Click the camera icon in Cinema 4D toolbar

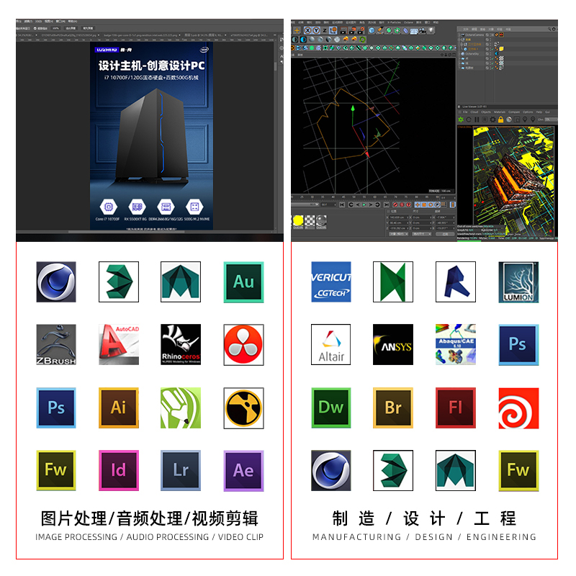pyautogui.click(x=422, y=30)
